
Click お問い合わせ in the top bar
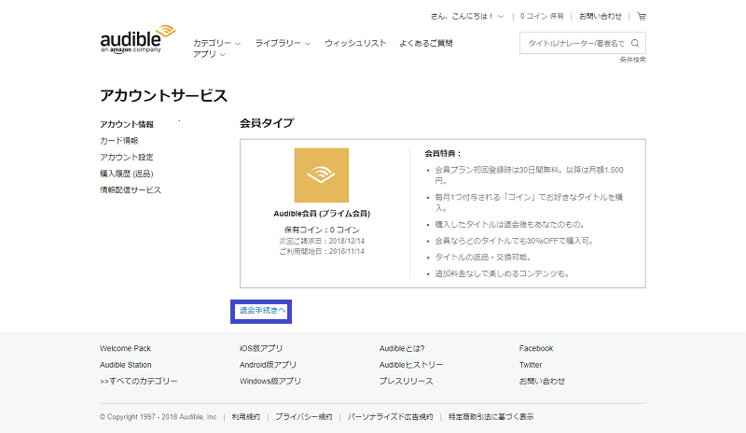pos(601,16)
